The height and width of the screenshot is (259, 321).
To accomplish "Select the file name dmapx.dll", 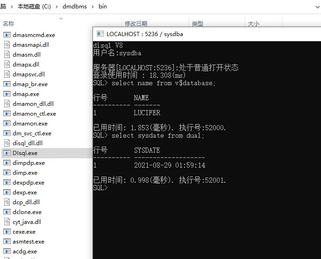I will (26, 65).
